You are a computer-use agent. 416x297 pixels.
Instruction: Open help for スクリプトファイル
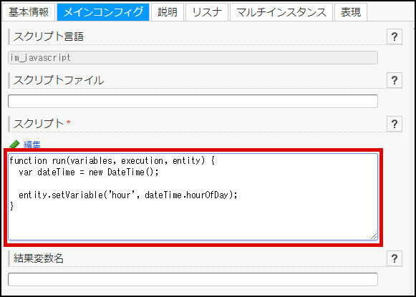pos(395,80)
